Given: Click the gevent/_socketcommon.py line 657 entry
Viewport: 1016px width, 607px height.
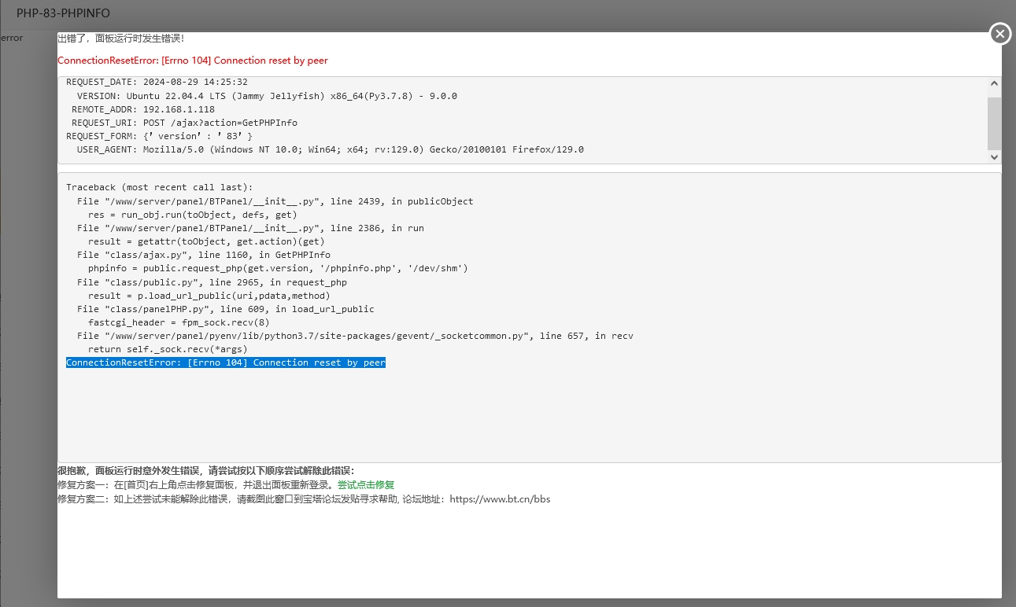Looking at the screenshot, I should pyautogui.click(x=355, y=336).
